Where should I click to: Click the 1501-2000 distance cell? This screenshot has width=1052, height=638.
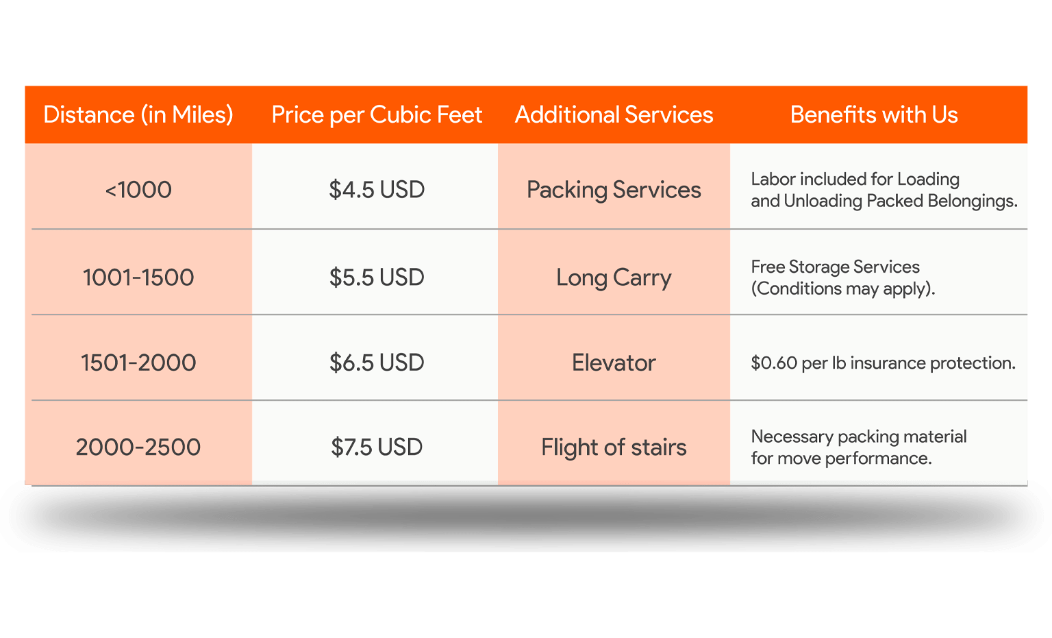click(138, 363)
